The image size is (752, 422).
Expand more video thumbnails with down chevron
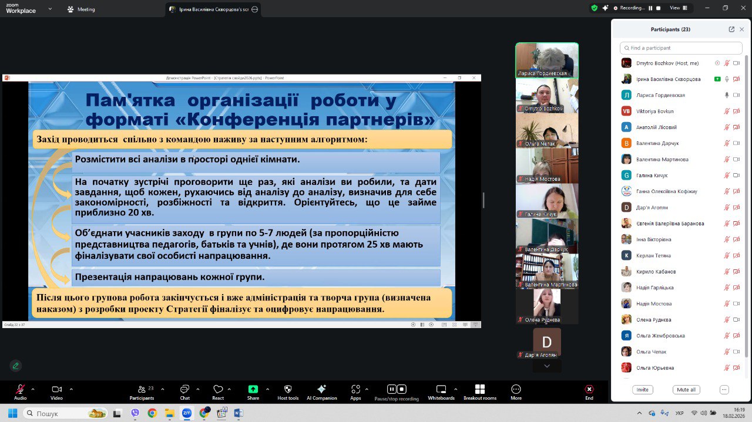(x=547, y=366)
